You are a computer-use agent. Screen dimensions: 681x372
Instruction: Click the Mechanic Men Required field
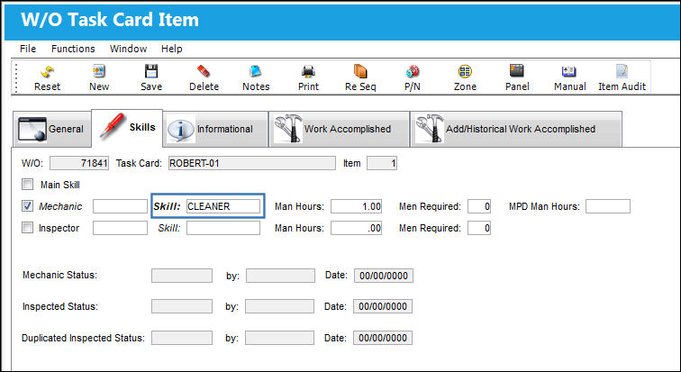tap(479, 206)
